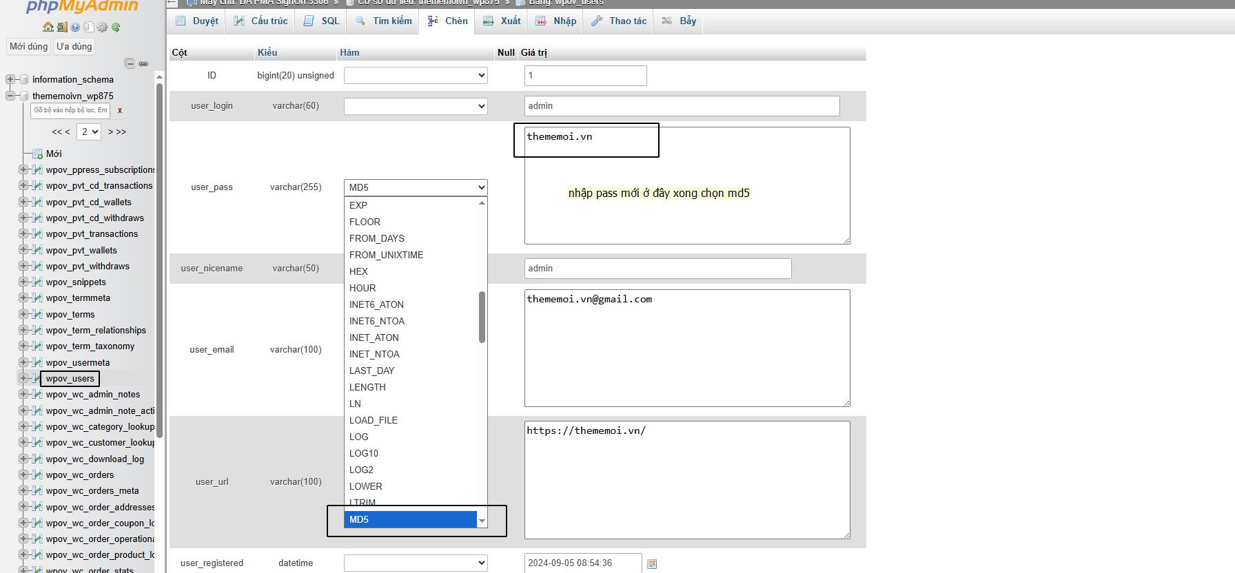Click database icon of information_schema

[x=24, y=79]
